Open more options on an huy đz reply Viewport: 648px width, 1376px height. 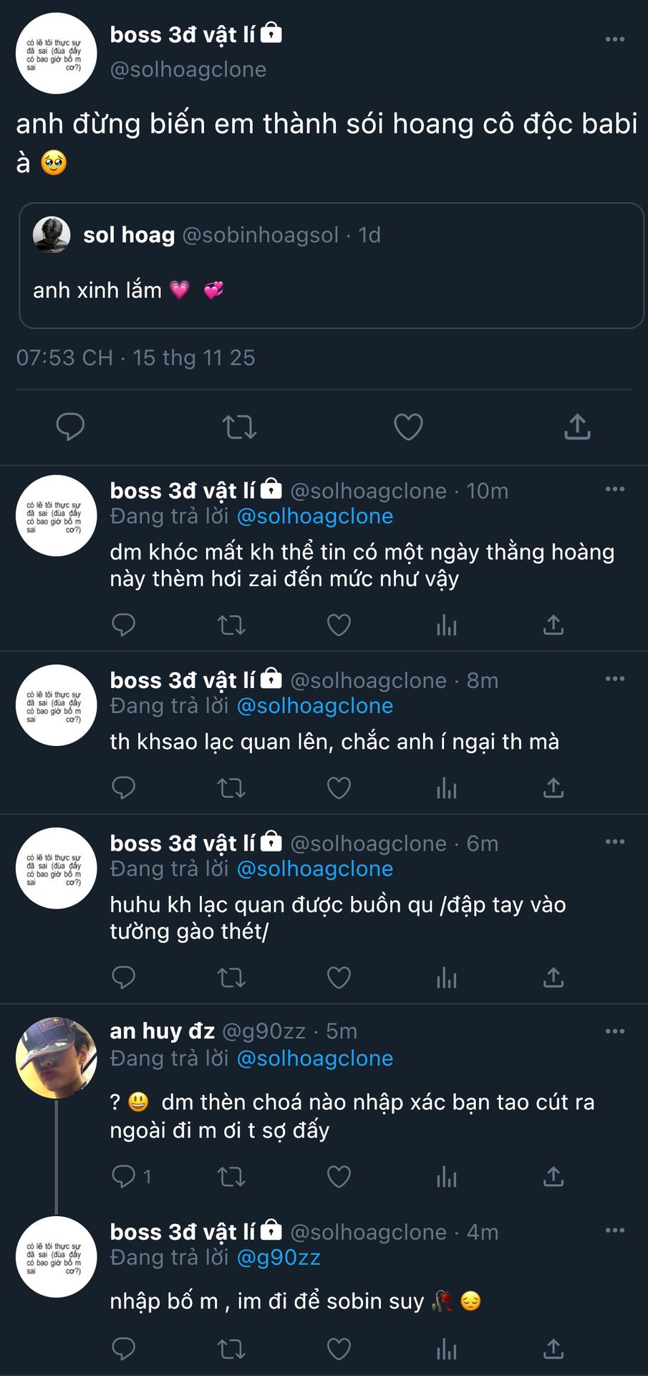point(615,1031)
